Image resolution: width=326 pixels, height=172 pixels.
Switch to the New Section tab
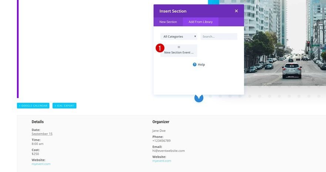[x=168, y=22]
